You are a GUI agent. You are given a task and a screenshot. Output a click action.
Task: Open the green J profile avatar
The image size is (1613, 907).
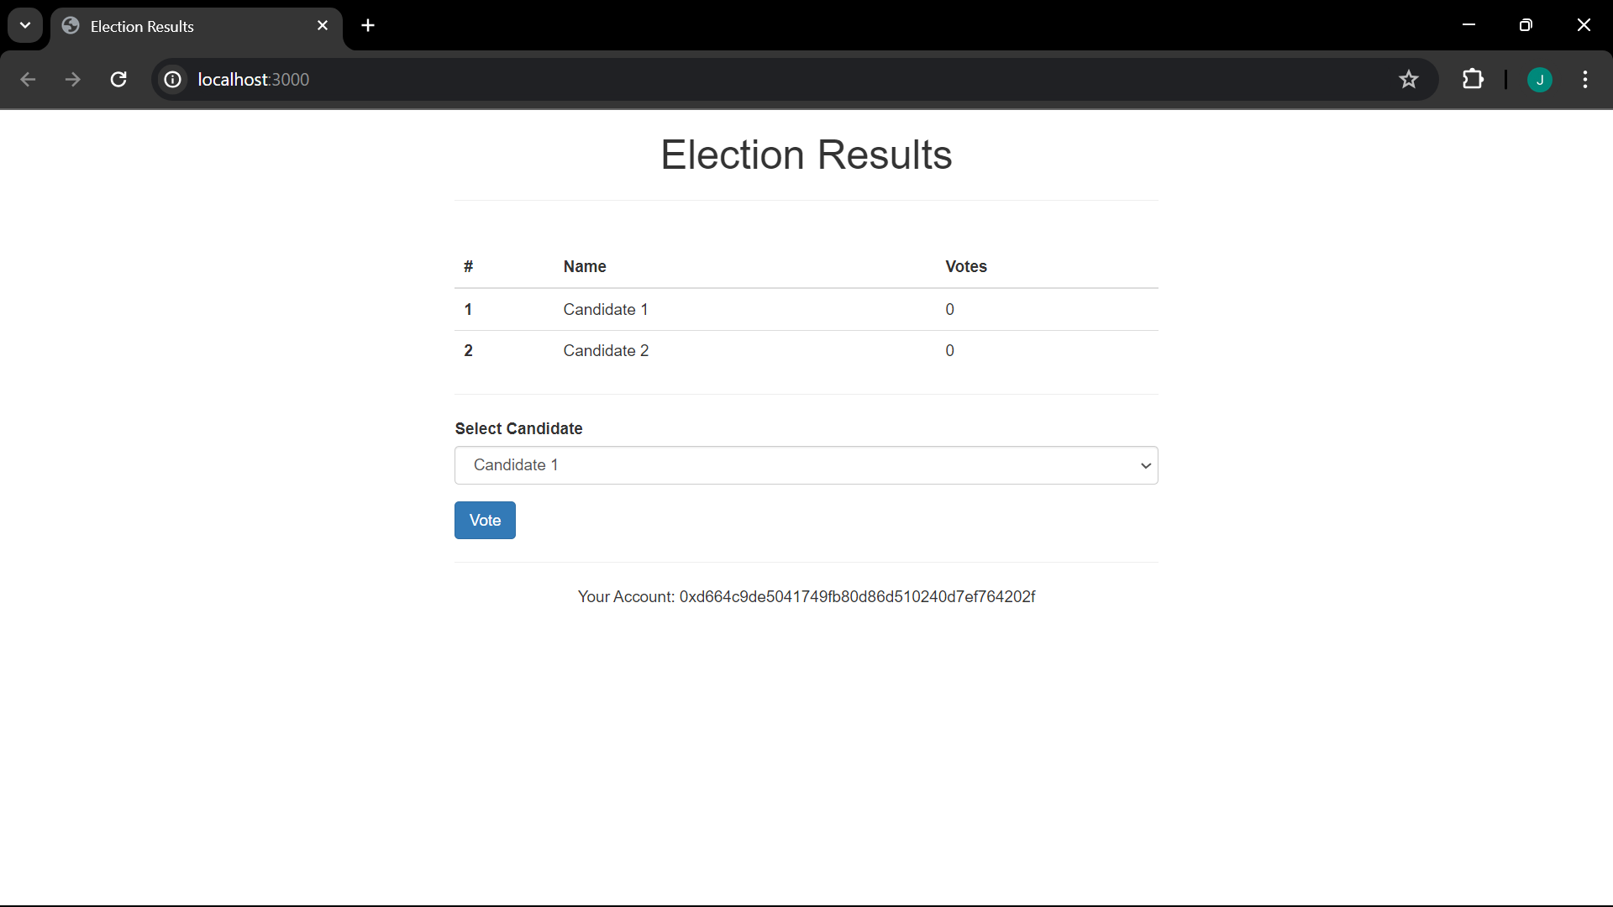(x=1539, y=80)
